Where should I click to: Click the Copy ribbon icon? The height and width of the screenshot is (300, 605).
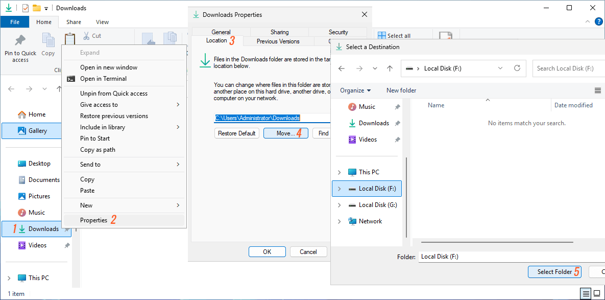pos(48,41)
